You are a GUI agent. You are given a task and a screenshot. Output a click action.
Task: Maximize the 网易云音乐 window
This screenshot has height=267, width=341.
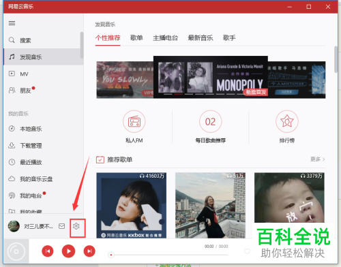click(x=309, y=7)
